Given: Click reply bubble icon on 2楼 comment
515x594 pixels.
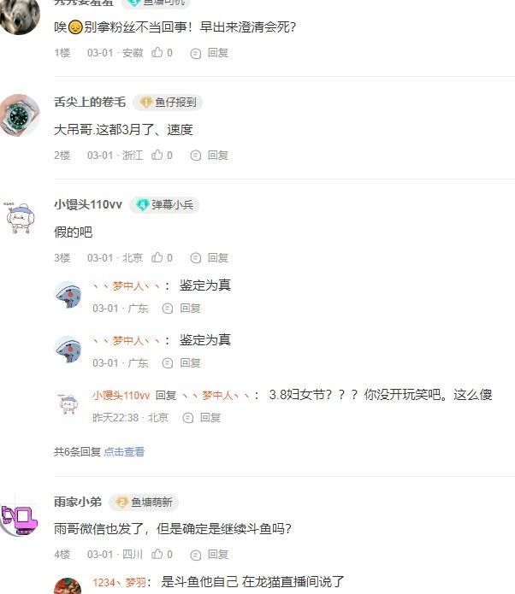Looking at the screenshot, I should [195, 156].
